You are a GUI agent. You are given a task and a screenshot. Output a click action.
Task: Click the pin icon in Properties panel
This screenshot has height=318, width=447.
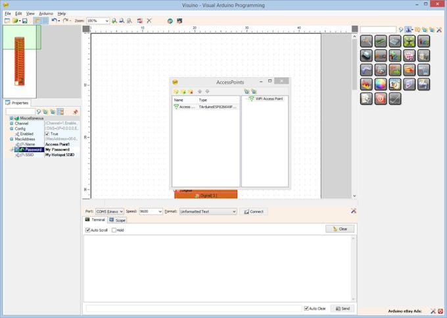click(x=76, y=112)
